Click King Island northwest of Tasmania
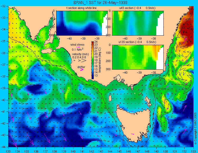 [x=110, y=98]
